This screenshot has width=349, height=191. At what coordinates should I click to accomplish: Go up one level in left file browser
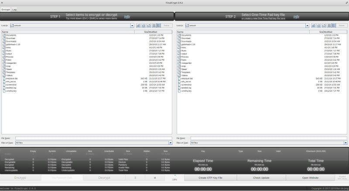138,26
